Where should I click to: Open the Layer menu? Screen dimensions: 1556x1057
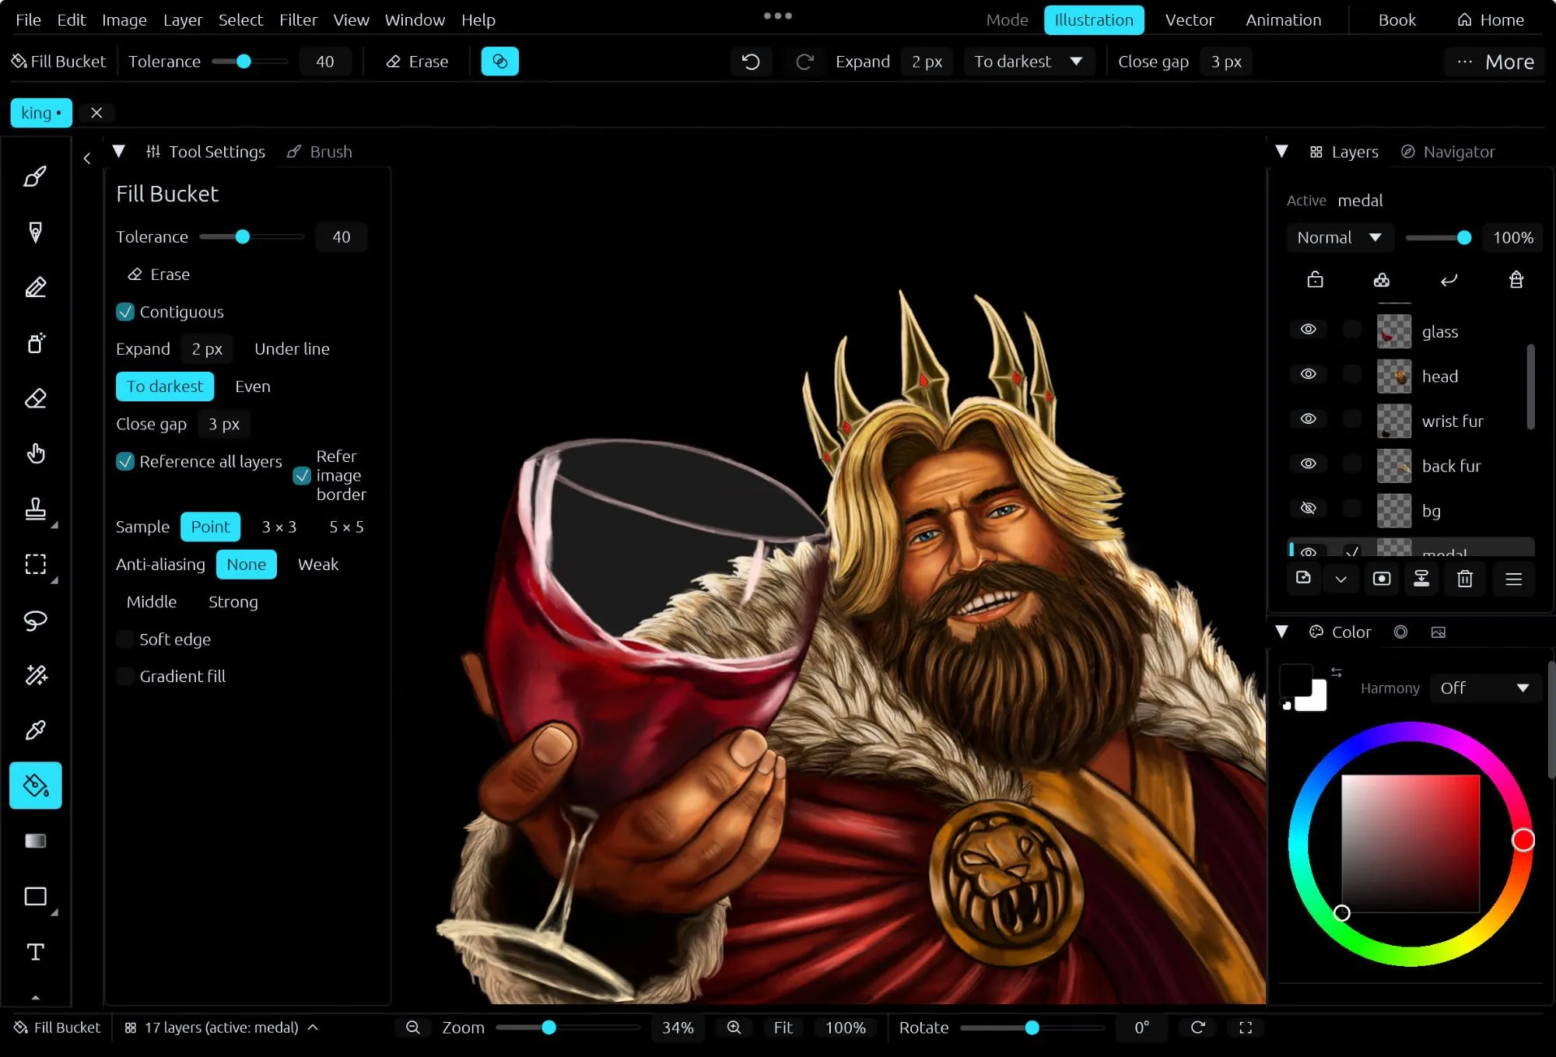pos(183,19)
